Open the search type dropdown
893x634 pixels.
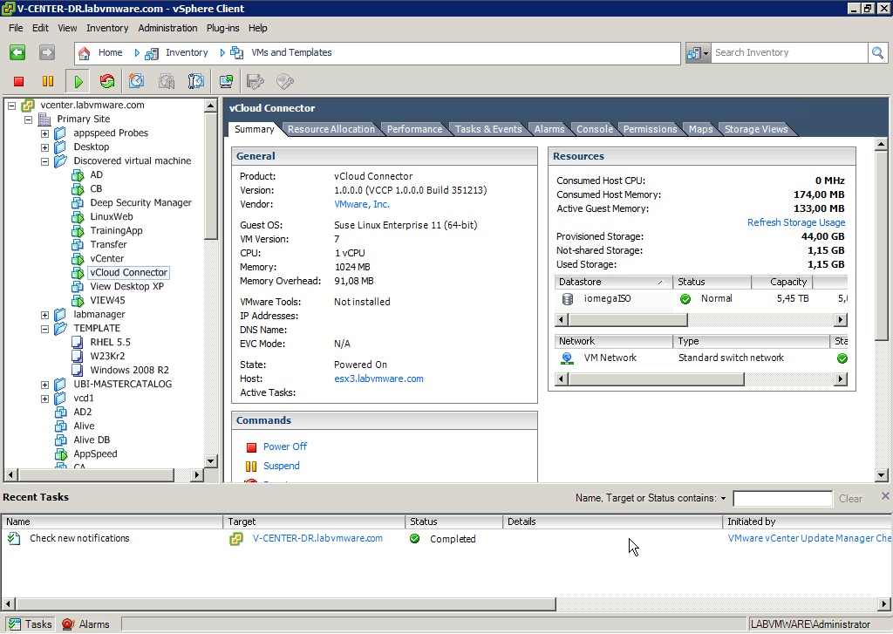coord(699,53)
